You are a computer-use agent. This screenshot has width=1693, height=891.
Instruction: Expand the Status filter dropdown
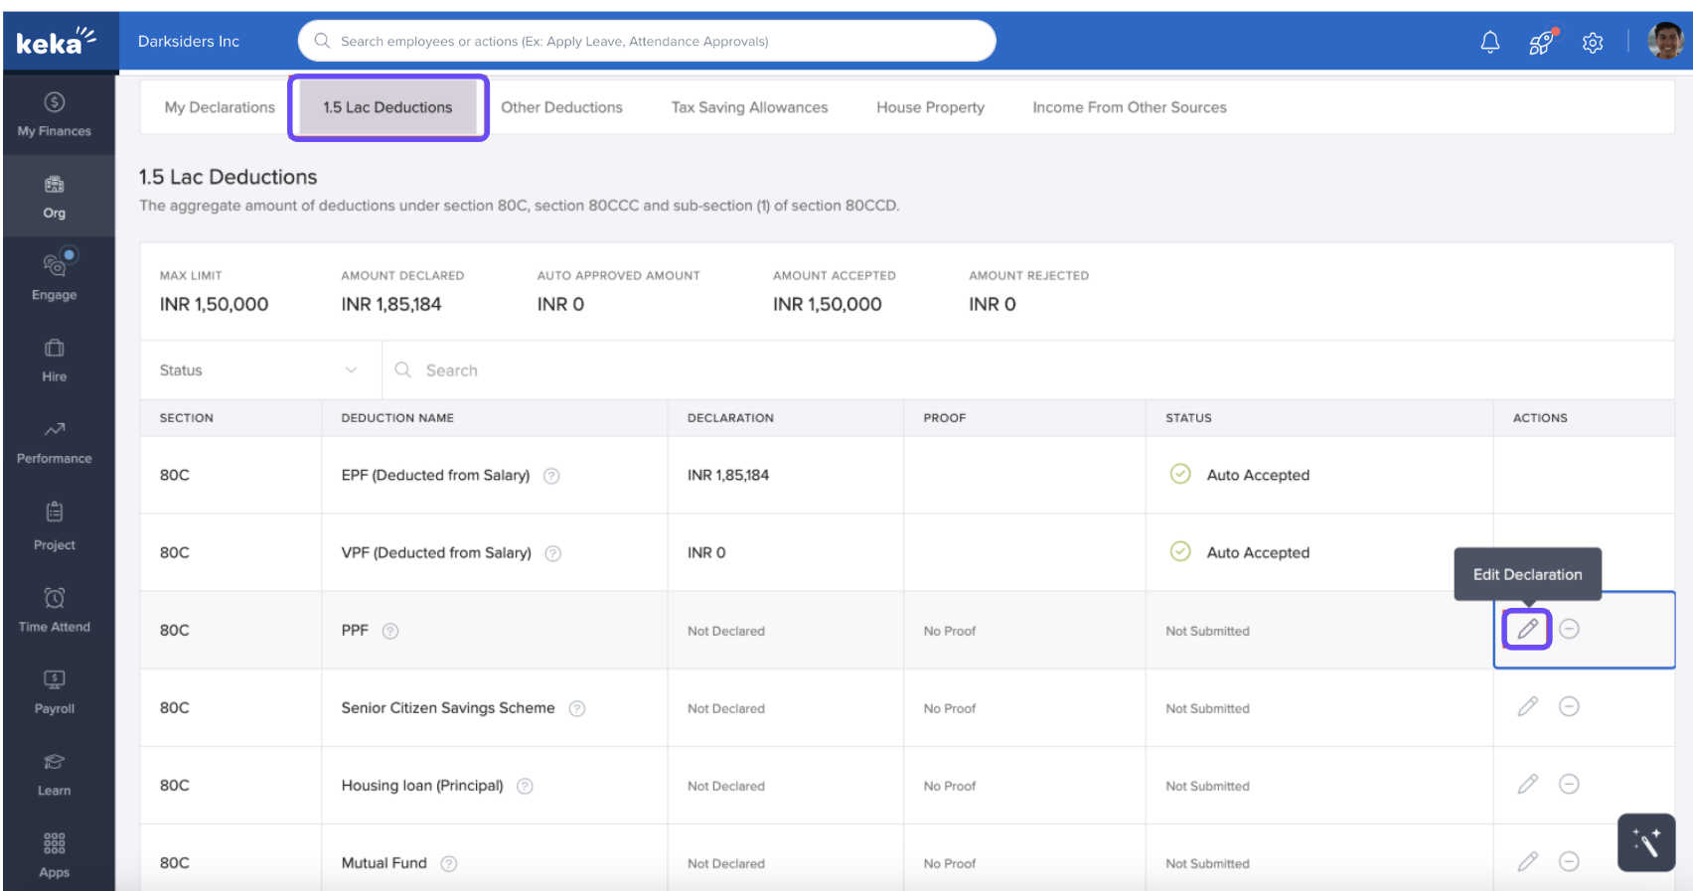[x=258, y=371]
